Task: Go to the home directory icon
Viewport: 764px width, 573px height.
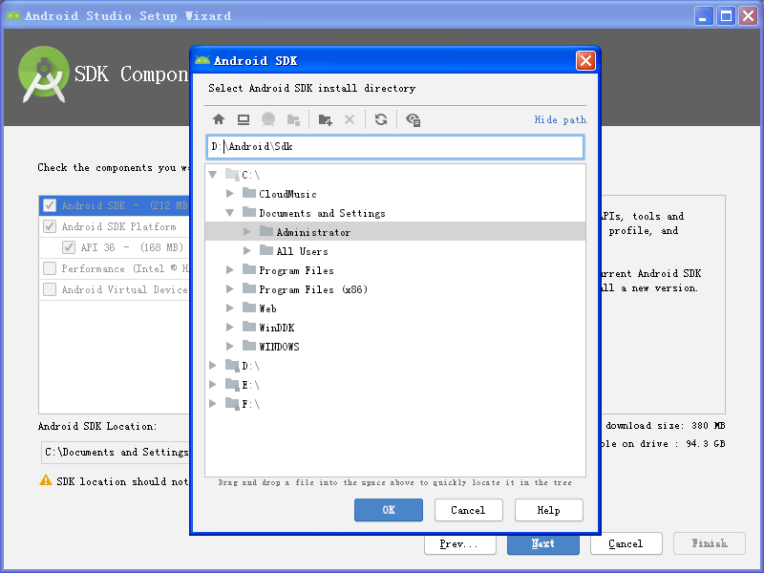Action: click(219, 119)
